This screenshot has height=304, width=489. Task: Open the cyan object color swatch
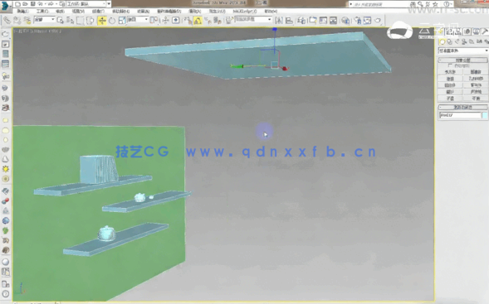[485, 115]
